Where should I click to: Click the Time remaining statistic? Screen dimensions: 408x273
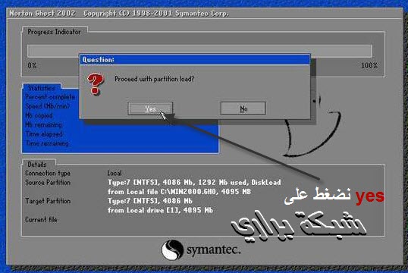pyautogui.click(x=47, y=143)
